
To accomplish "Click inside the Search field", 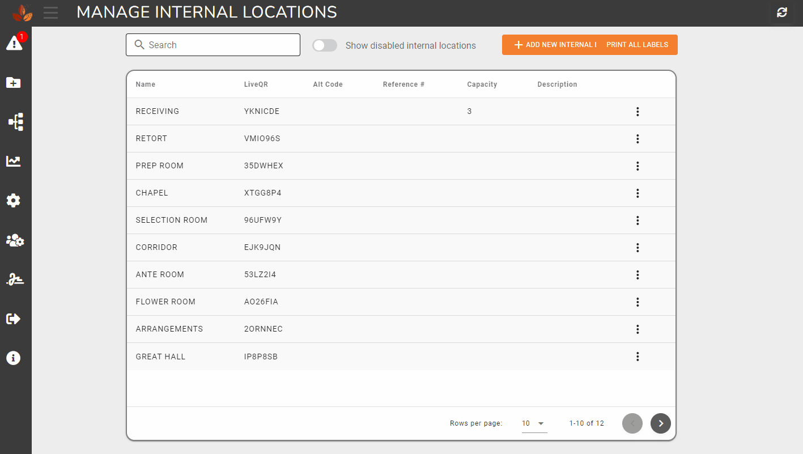I will 213,44.
